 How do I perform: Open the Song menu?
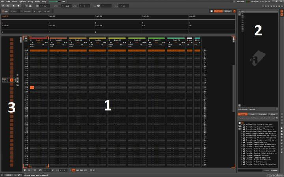tap(30, 2)
